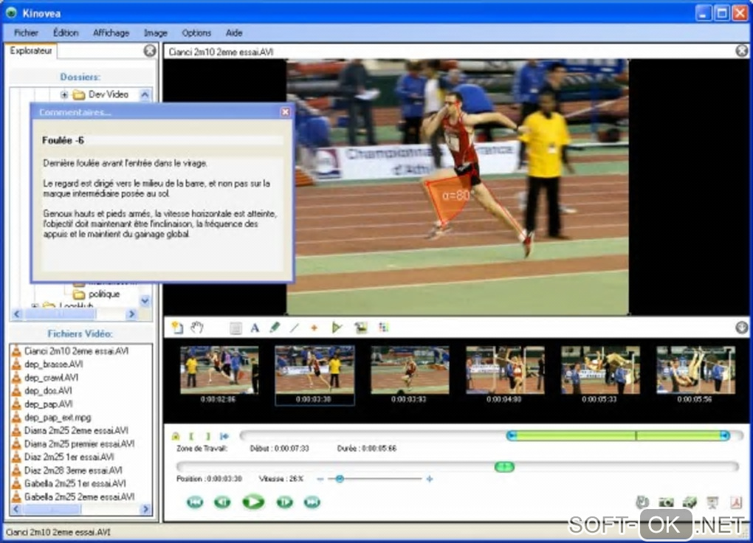
Task: Increase speed with plus icon
Action: (x=430, y=479)
